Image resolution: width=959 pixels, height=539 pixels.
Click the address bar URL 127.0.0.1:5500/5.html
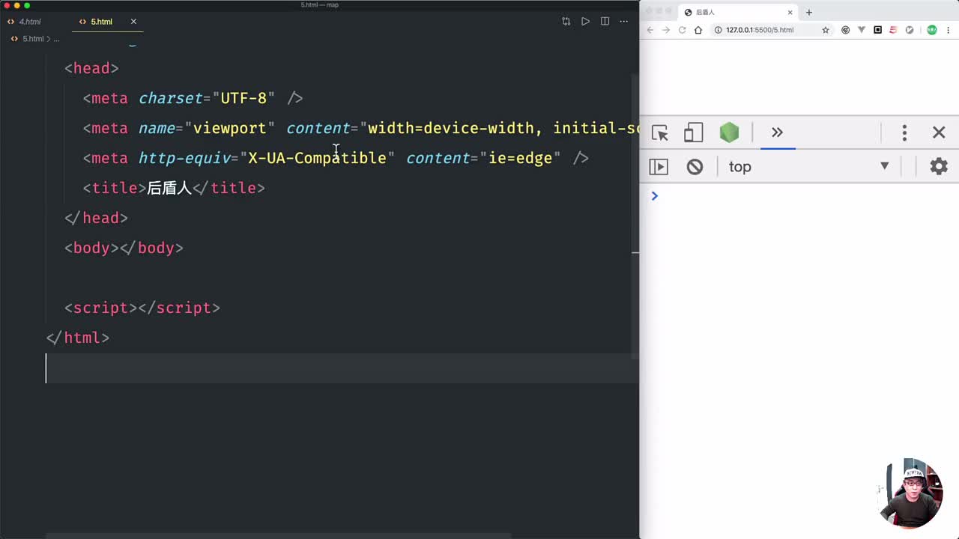(x=760, y=30)
